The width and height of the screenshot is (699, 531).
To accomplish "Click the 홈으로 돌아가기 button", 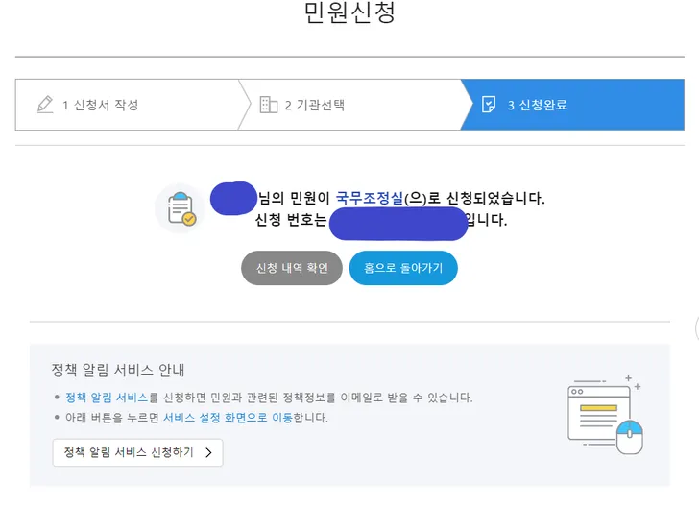I will pos(403,268).
